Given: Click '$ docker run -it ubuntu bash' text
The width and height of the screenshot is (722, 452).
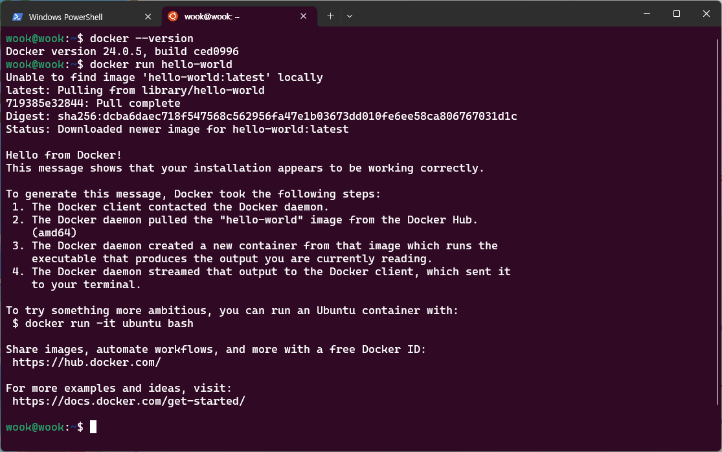Looking at the screenshot, I should pyautogui.click(x=103, y=323).
